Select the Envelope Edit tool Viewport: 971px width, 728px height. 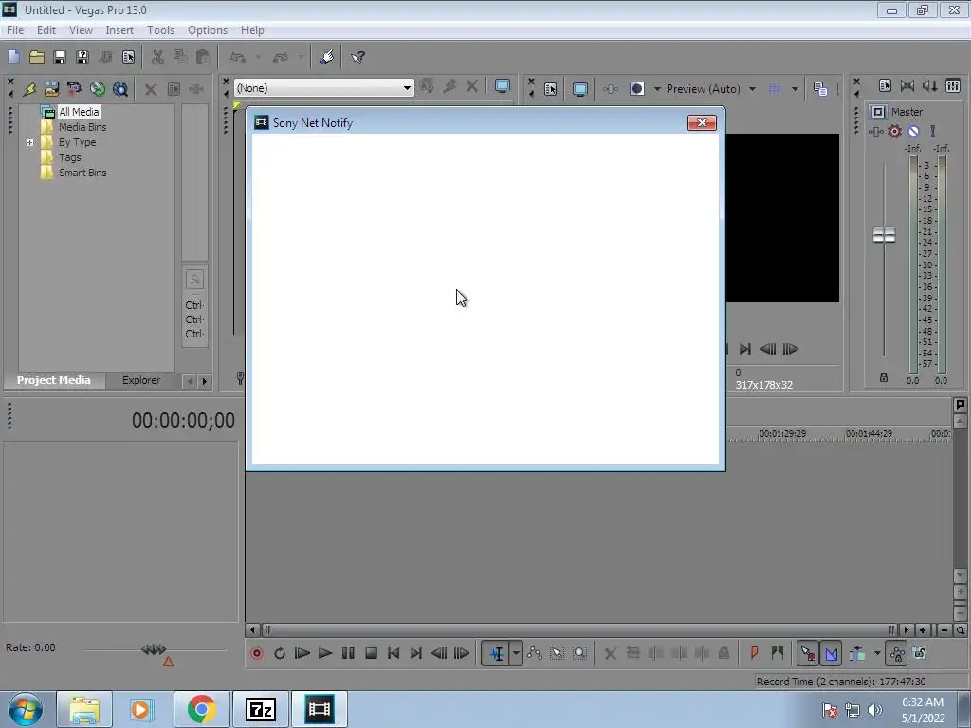535,653
